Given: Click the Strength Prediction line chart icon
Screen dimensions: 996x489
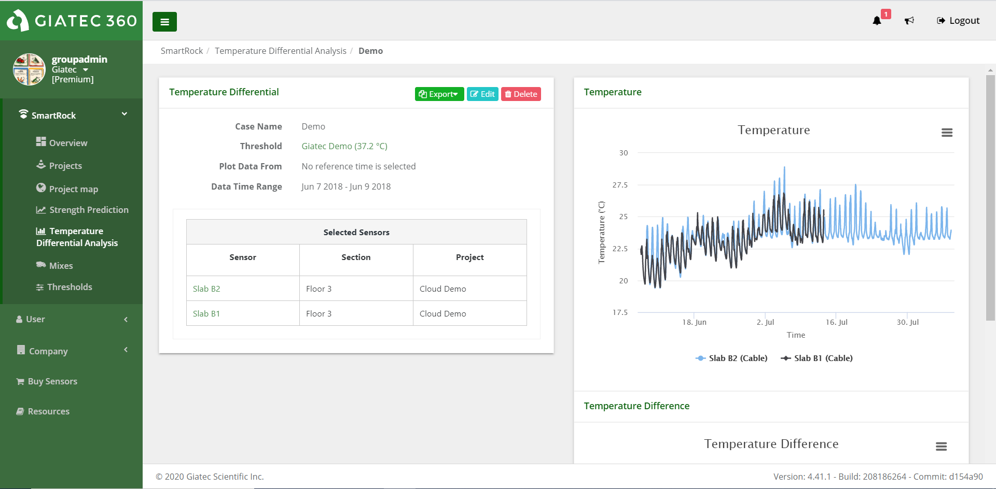Looking at the screenshot, I should (x=41, y=210).
